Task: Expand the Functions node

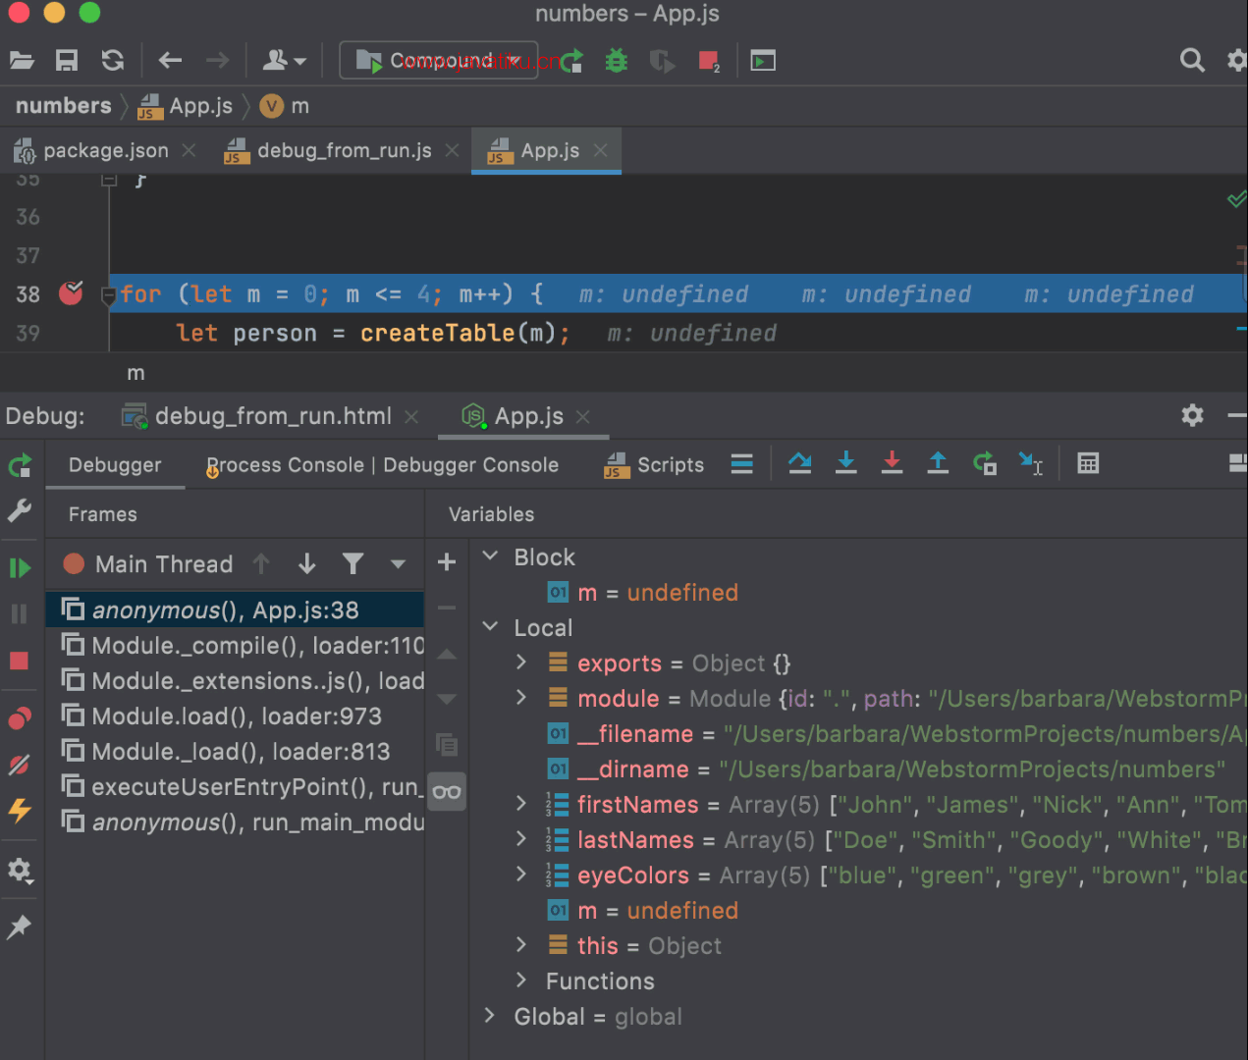Action: [x=521, y=980]
